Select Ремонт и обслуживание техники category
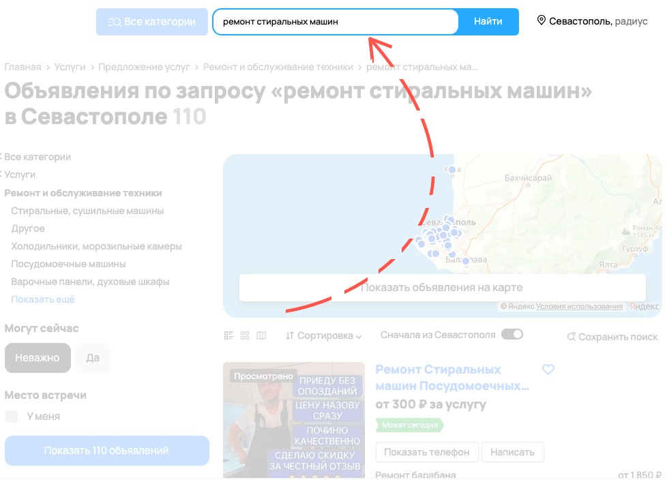 pyautogui.click(x=83, y=193)
